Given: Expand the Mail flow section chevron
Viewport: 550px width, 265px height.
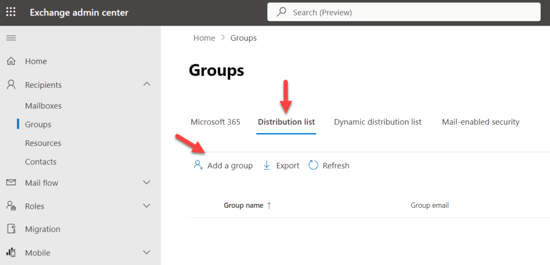Looking at the screenshot, I should click(x=147, y=183).
